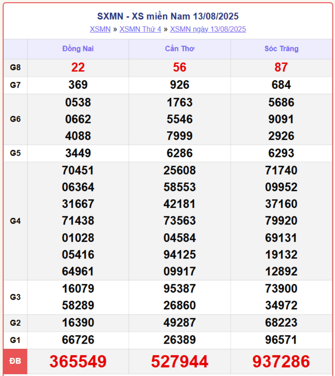Click G6 result 5686

281,103
